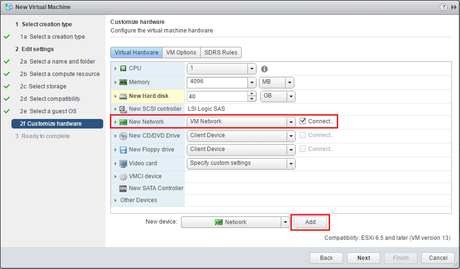Click the double-arrow icon in the title bar
Image resolution: width=460 pixels, height=269 pixels.
(x=453, y=7)
